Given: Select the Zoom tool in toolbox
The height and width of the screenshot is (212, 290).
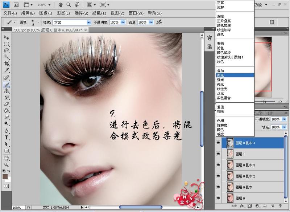Looking at the screenshot, I should (7, 164).
